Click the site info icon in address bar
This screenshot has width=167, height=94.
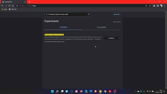[17, 6]
